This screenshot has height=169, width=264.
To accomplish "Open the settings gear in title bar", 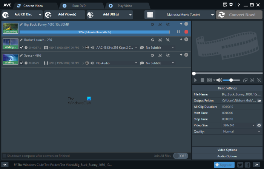I will [x=231, y=5].
